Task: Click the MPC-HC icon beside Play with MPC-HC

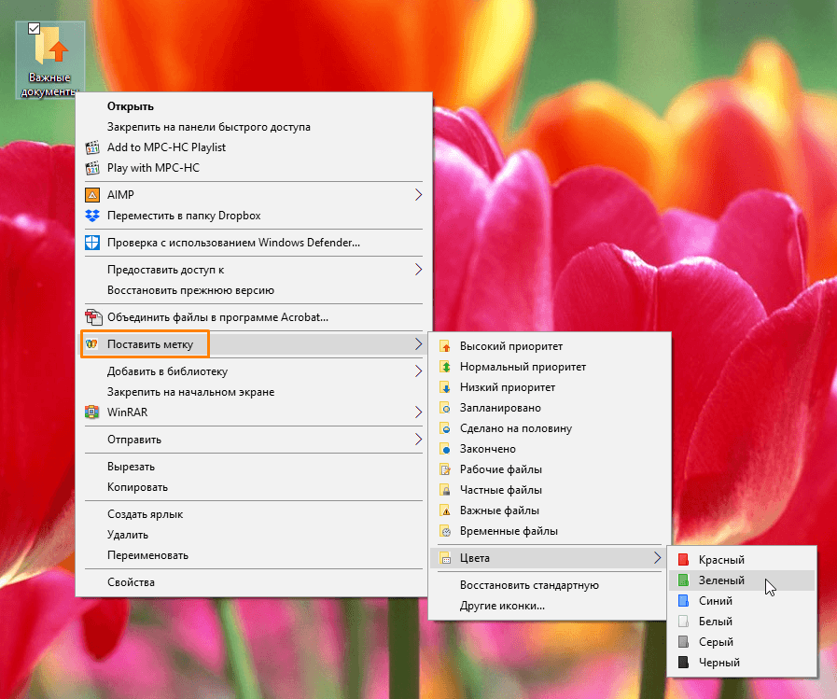Action: (92, 168)
